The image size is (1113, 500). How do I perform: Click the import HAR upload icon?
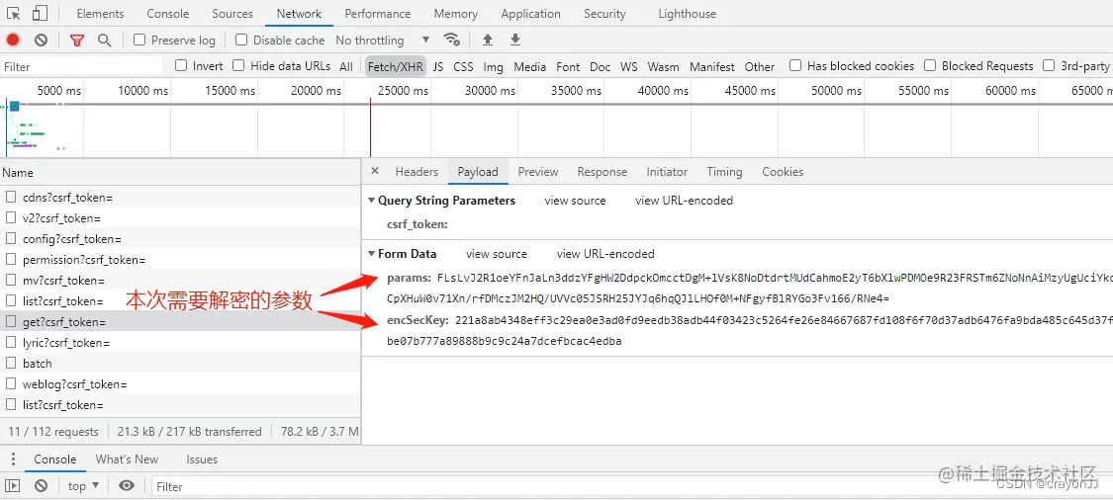pyautogui.click(x=488, y=40)
